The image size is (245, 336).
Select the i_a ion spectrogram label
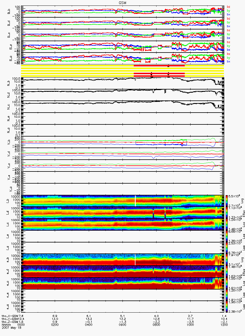click(7, 248)
